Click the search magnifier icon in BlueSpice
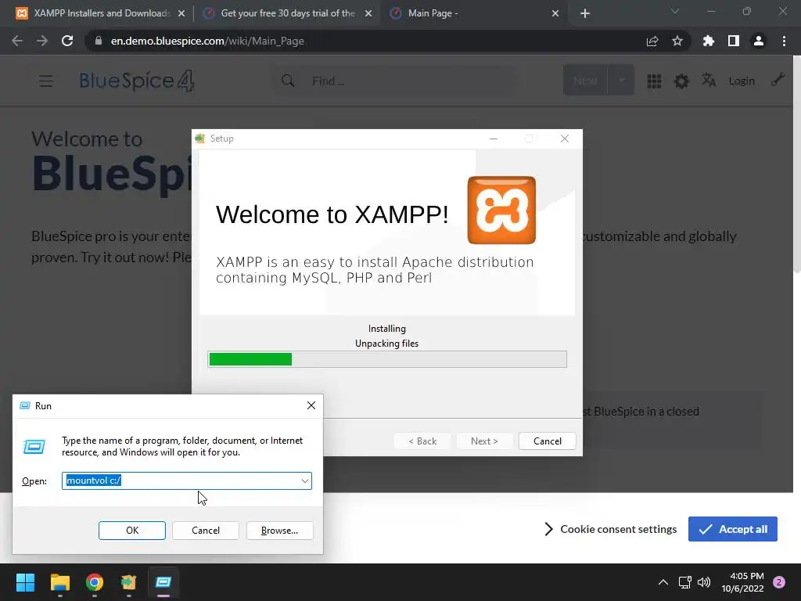 (288, 81)
